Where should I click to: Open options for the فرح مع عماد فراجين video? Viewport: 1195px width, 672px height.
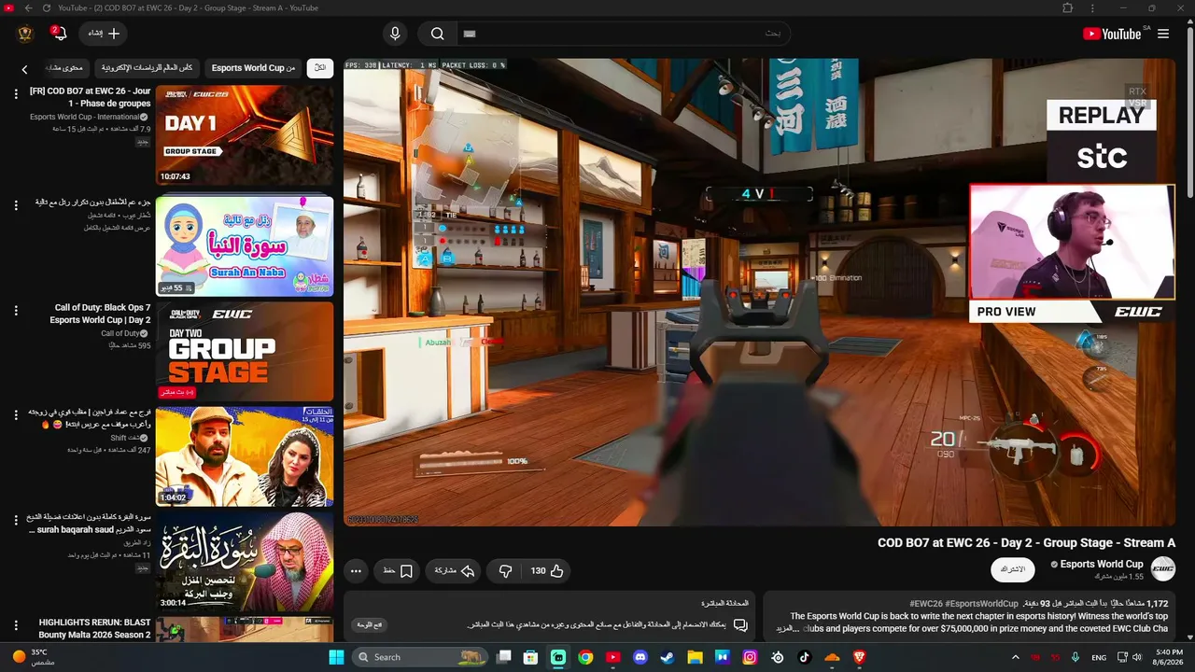pos(16,414)
